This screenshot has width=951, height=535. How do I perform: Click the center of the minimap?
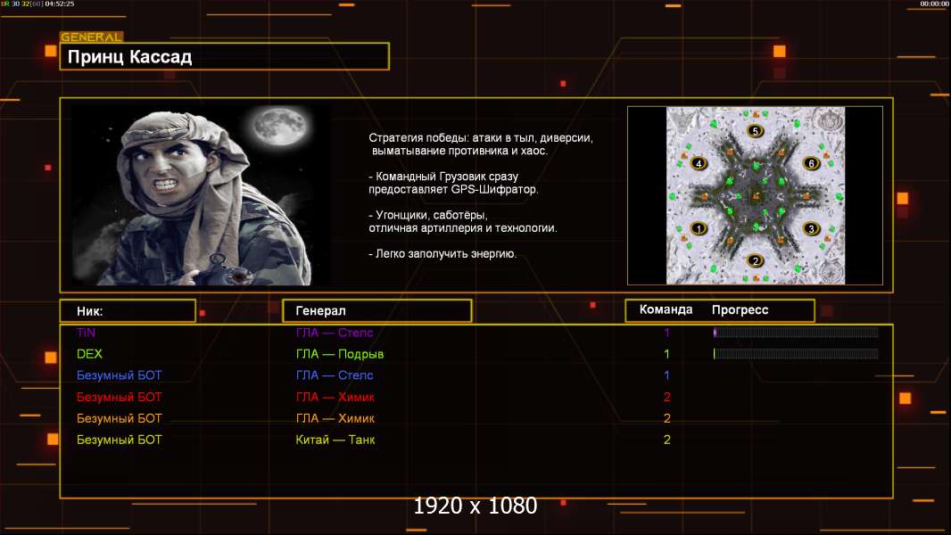755,195
